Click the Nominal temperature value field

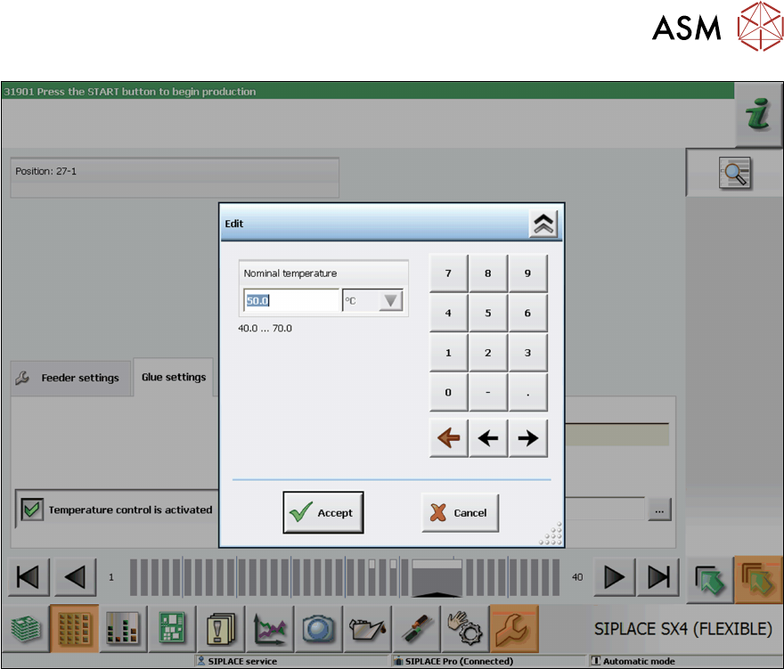coord(291,300)
